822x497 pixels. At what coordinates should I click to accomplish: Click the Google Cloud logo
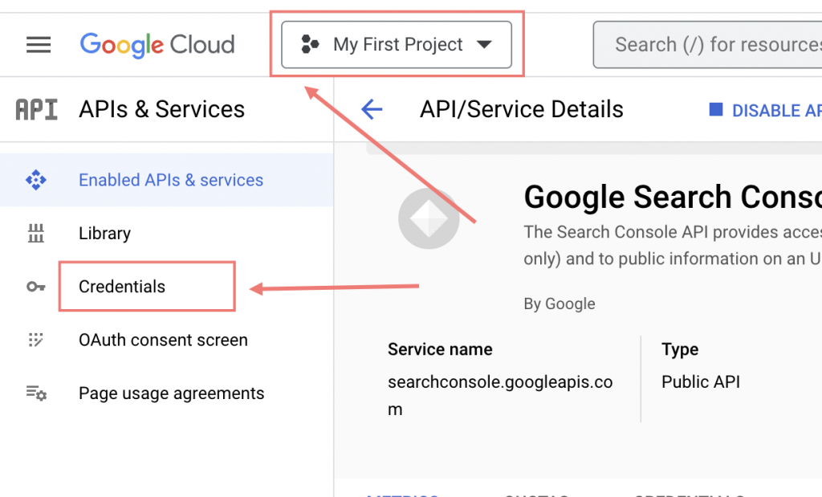(x=157, y=45)
